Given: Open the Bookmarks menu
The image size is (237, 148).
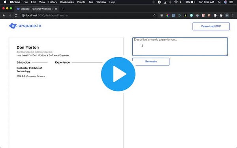Looking at the screenshot, I should point(67,2).
